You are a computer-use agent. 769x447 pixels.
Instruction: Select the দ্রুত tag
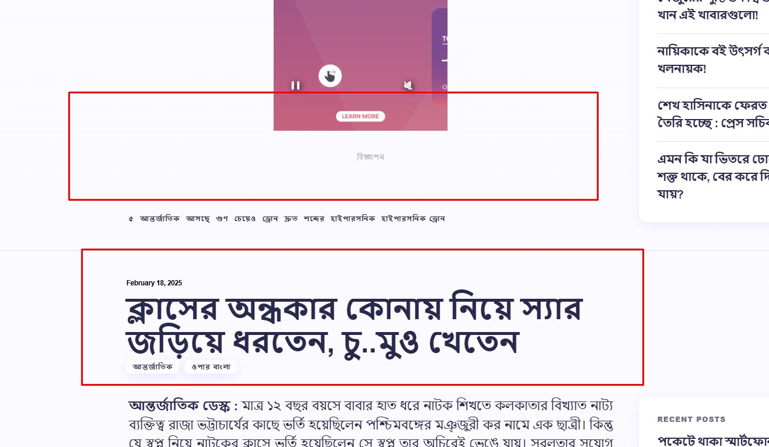(291, 219)
